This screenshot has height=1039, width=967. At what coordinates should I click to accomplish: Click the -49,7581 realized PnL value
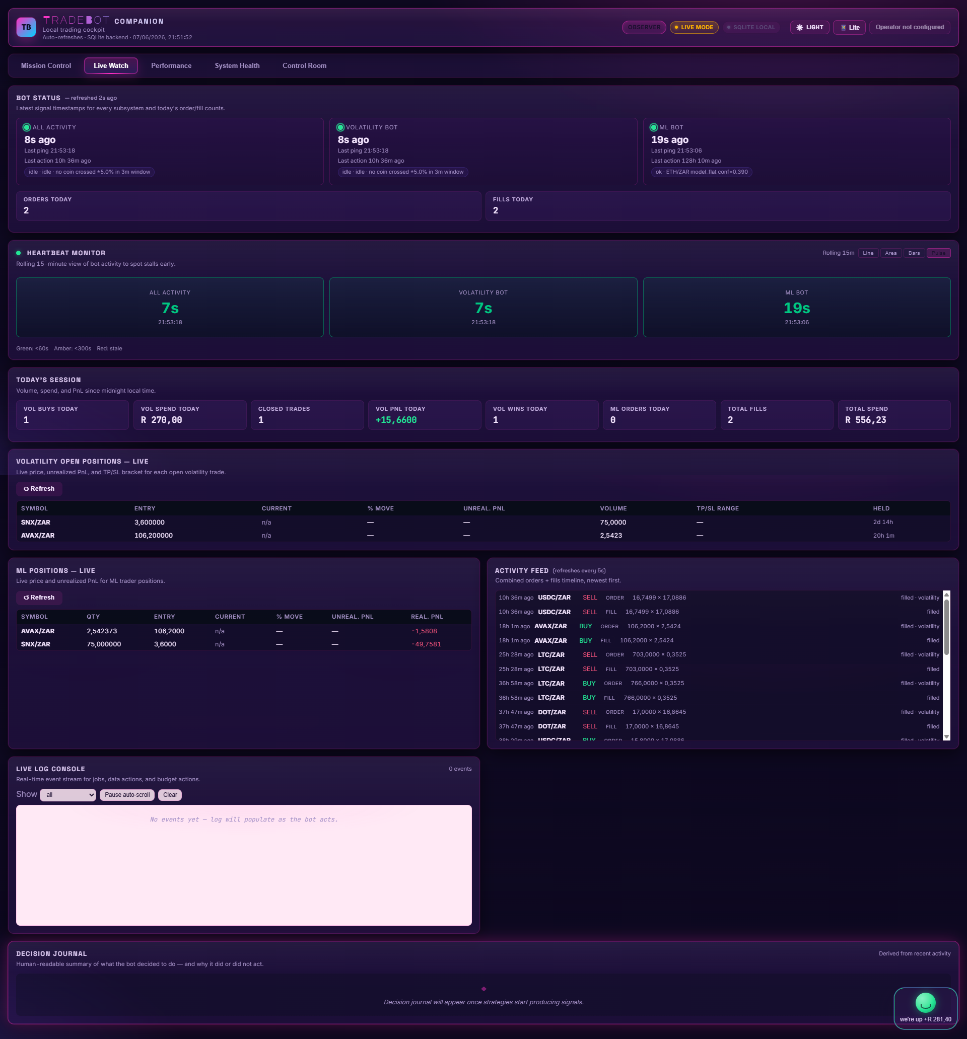426,644
